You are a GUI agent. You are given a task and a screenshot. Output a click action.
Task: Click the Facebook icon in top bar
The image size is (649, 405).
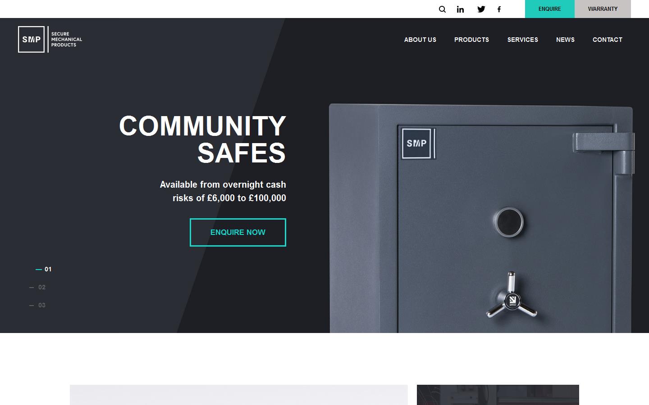click(499, 9)
